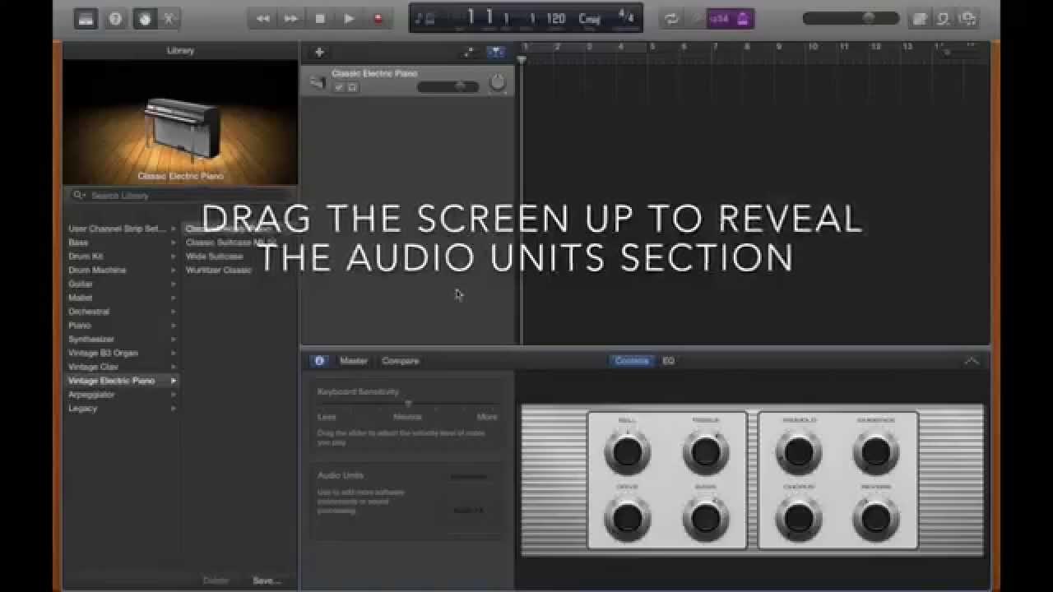Add a new track with plus button
The height and width of the screenshot is (592, 1053).
(x=319, y=52)
